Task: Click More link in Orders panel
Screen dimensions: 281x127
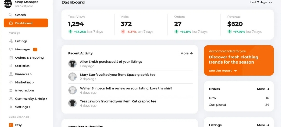Action: 263,89
